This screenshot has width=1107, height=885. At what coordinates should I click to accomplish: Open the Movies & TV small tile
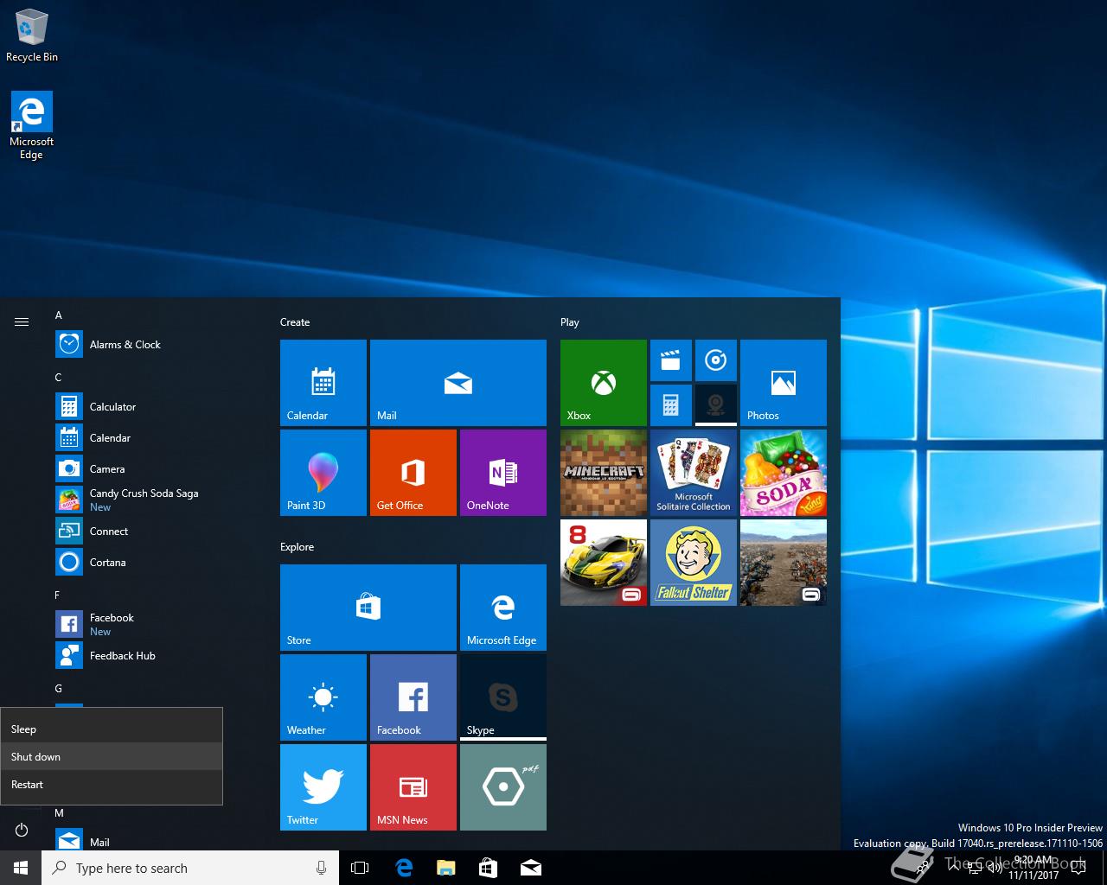click(x=671, y=360)
